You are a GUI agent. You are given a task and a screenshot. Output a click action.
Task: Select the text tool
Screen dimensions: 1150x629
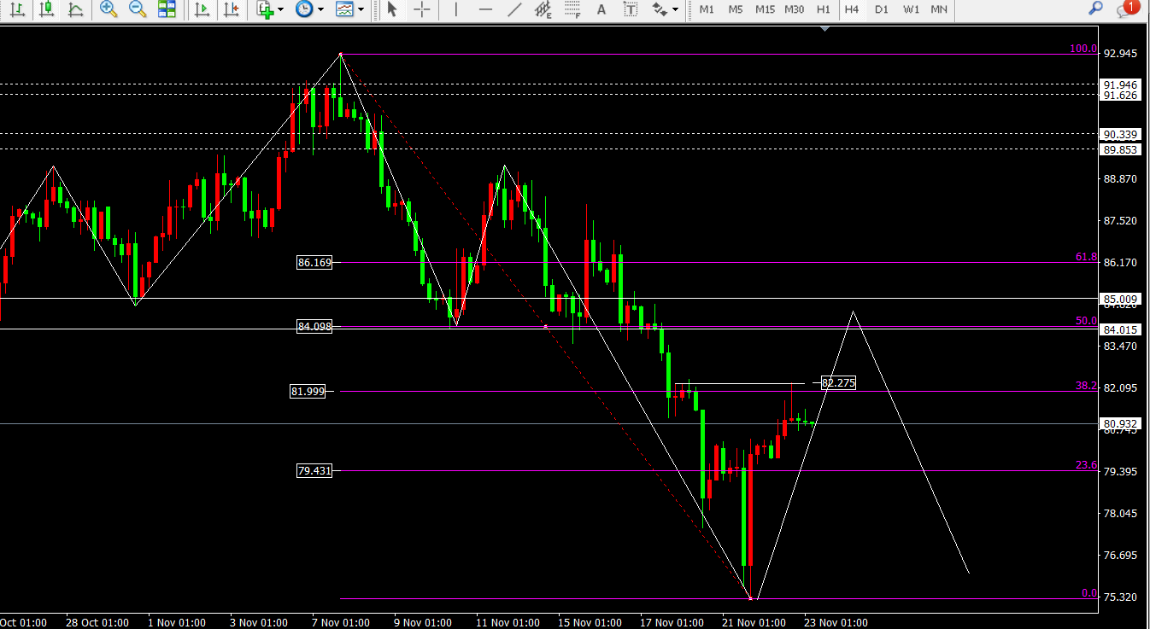(x=601, y=9)
